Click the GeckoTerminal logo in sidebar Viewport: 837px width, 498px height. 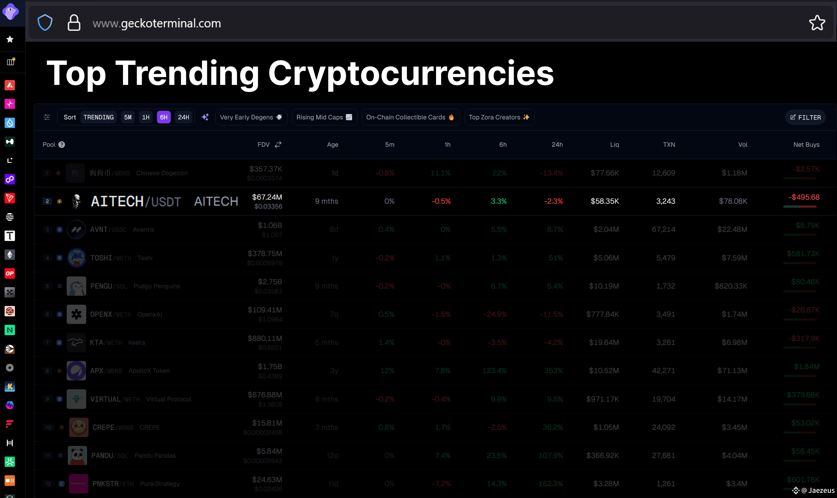(10, 12)
